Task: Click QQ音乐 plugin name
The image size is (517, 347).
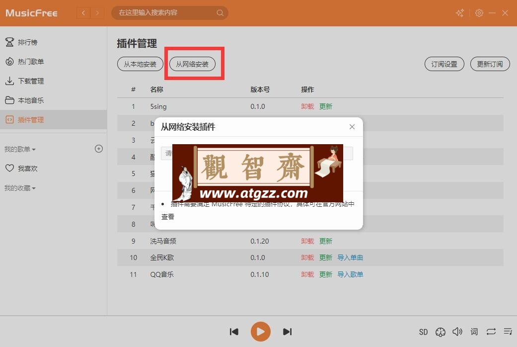Action: click(x=161, y=274)
